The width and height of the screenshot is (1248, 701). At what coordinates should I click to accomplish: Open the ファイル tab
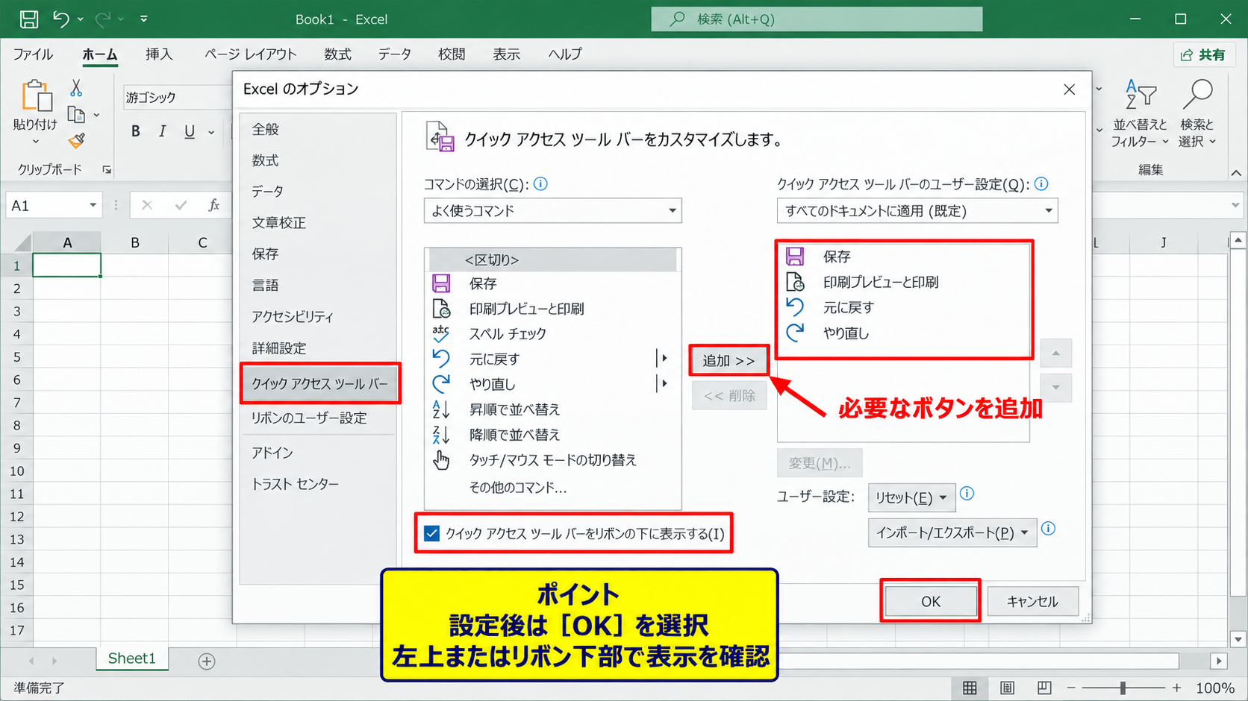(x=33, y=54)
